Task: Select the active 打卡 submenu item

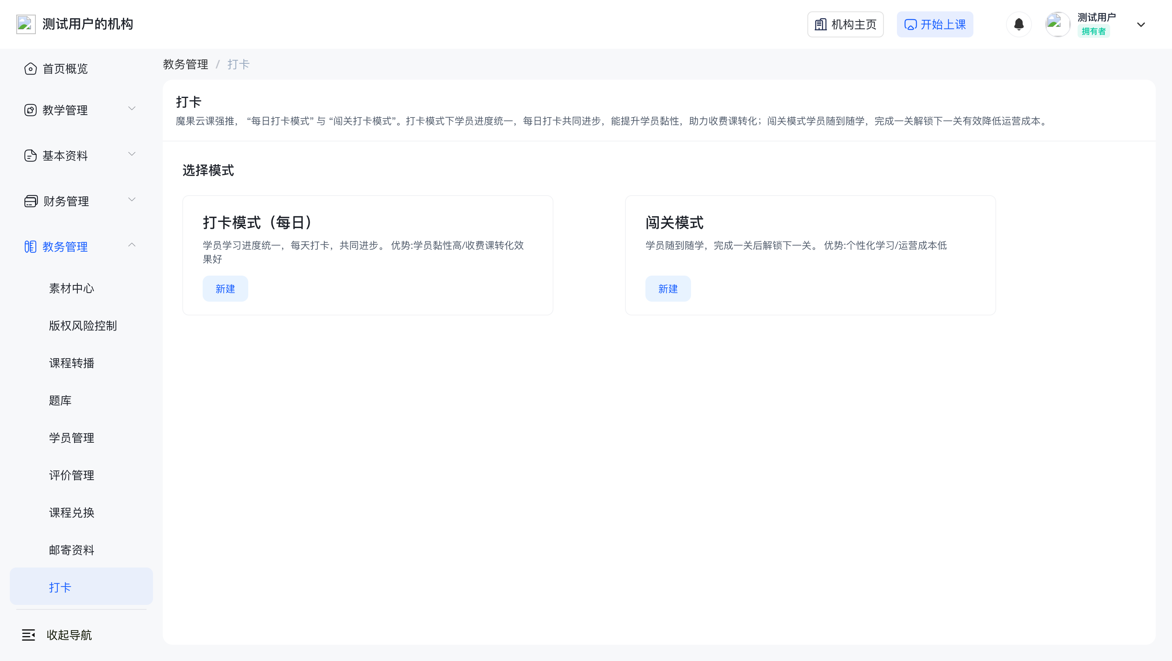Action: (81, 587)
